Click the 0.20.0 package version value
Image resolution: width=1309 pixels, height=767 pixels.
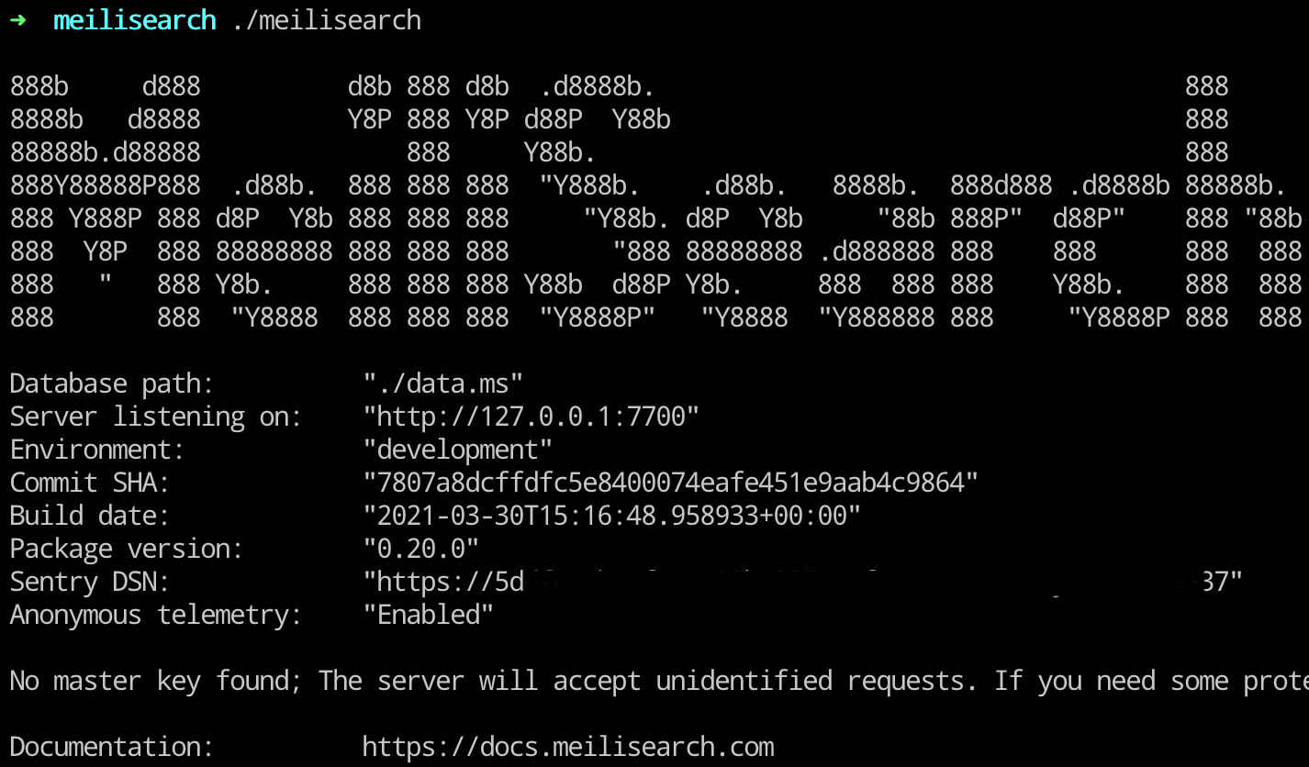(x=421, y=549)
